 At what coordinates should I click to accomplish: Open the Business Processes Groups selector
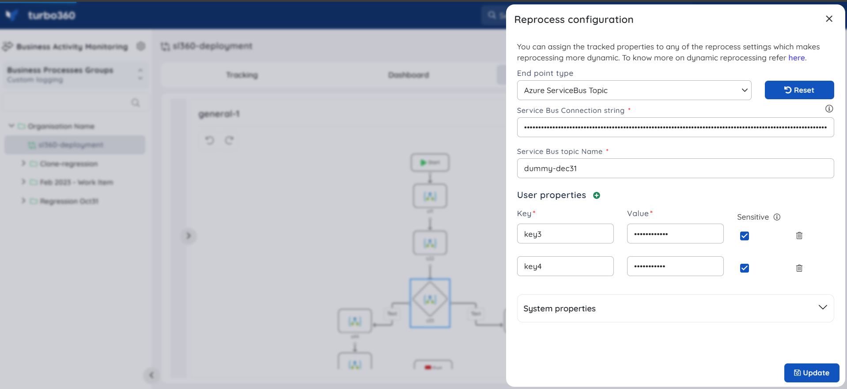(x=75, y=74)
